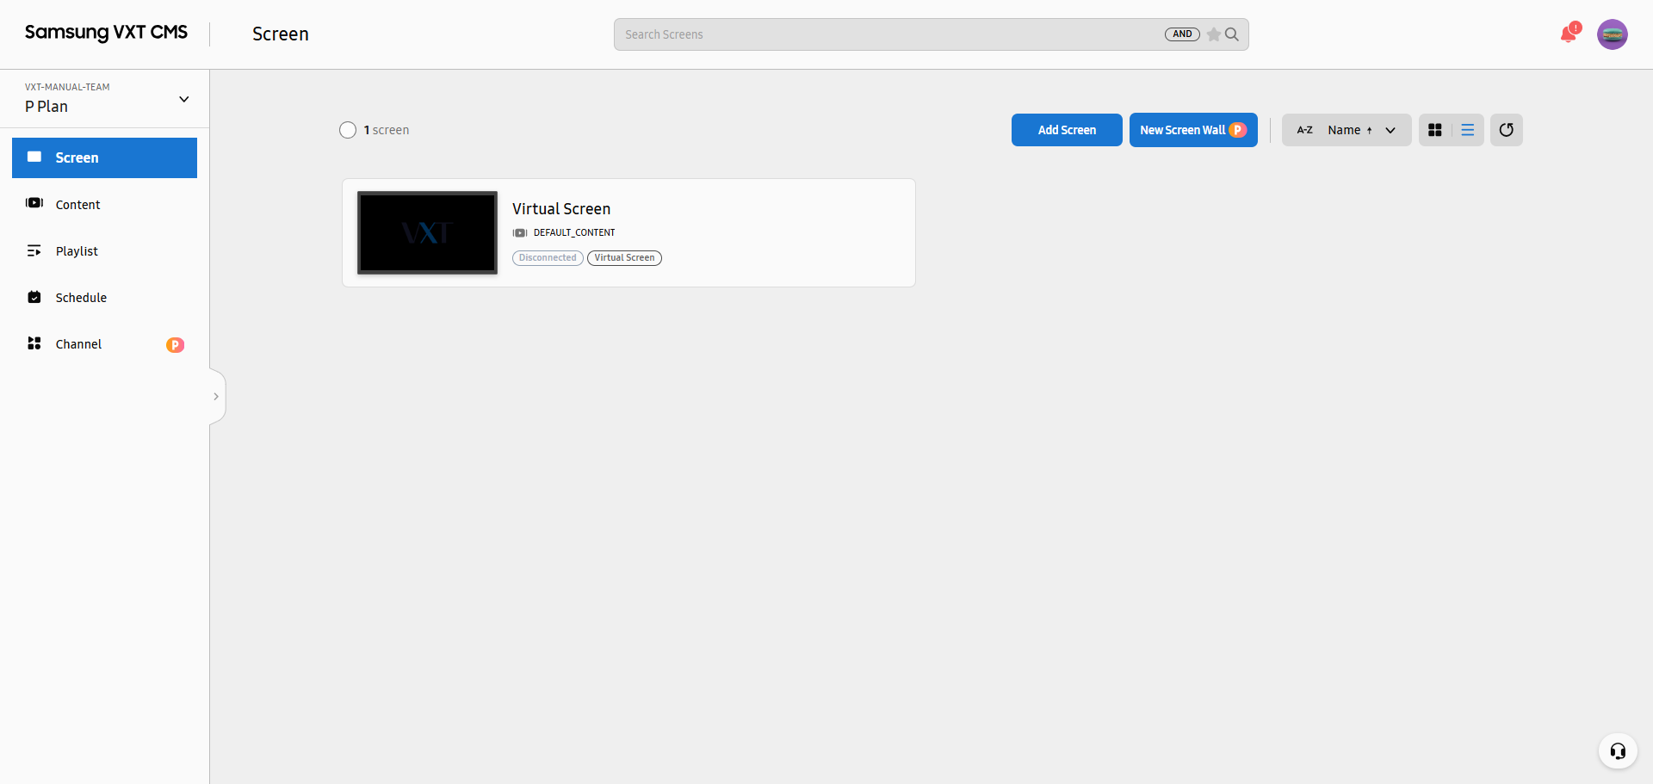Create a New Screen Wall
This screenshot has height=784, width=1653.
click(x=1193, y=130)
